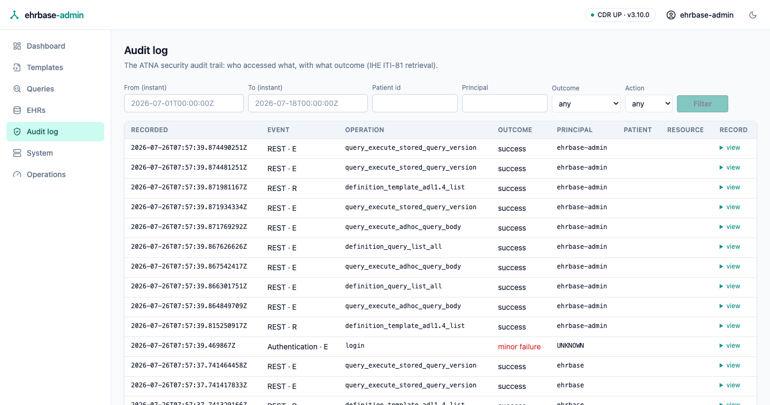Expand view for the 39.867626626Z record

click(x=730, y=247)
